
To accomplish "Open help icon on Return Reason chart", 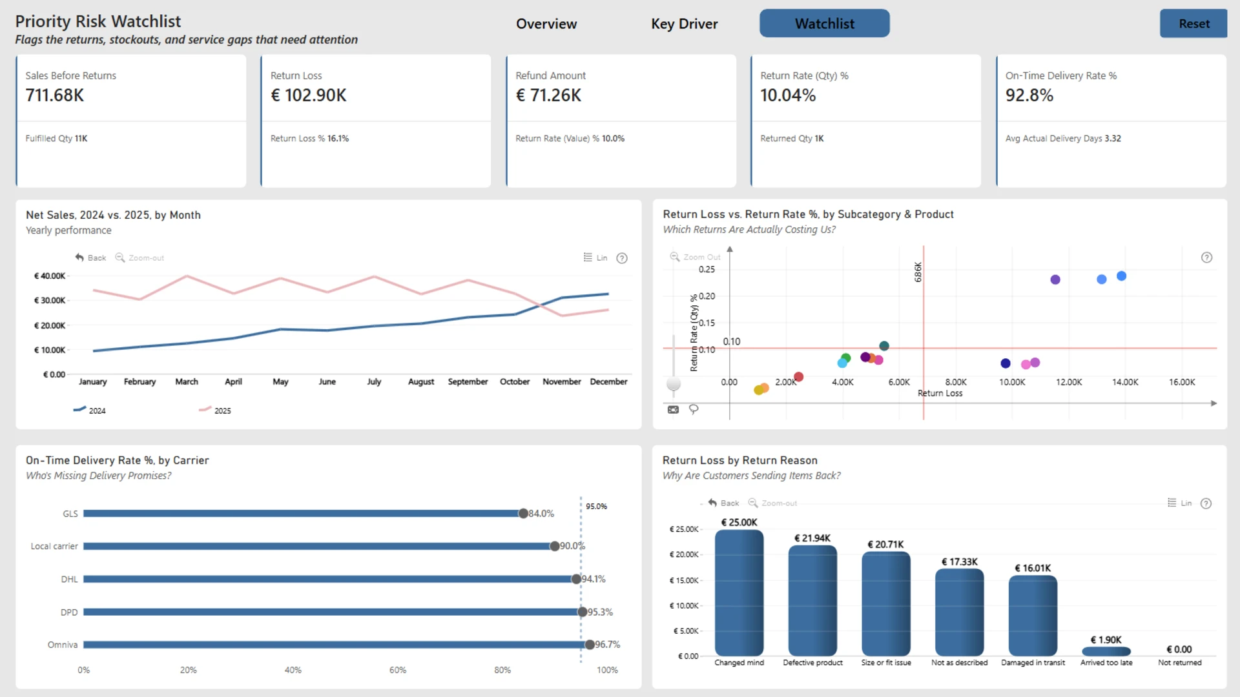I will [1206, 503].
